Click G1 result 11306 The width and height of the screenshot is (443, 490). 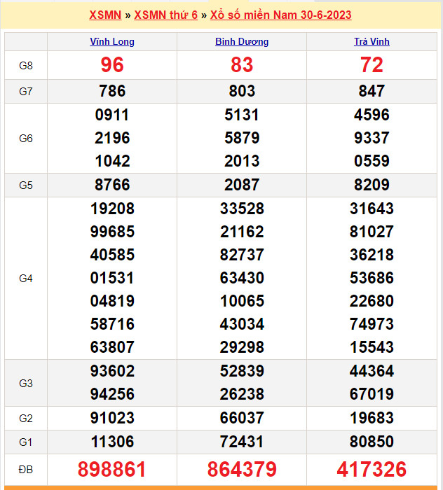pos(112,442)
